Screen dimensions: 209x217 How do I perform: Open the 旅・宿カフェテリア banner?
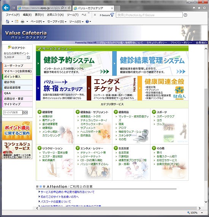point(61,88)
